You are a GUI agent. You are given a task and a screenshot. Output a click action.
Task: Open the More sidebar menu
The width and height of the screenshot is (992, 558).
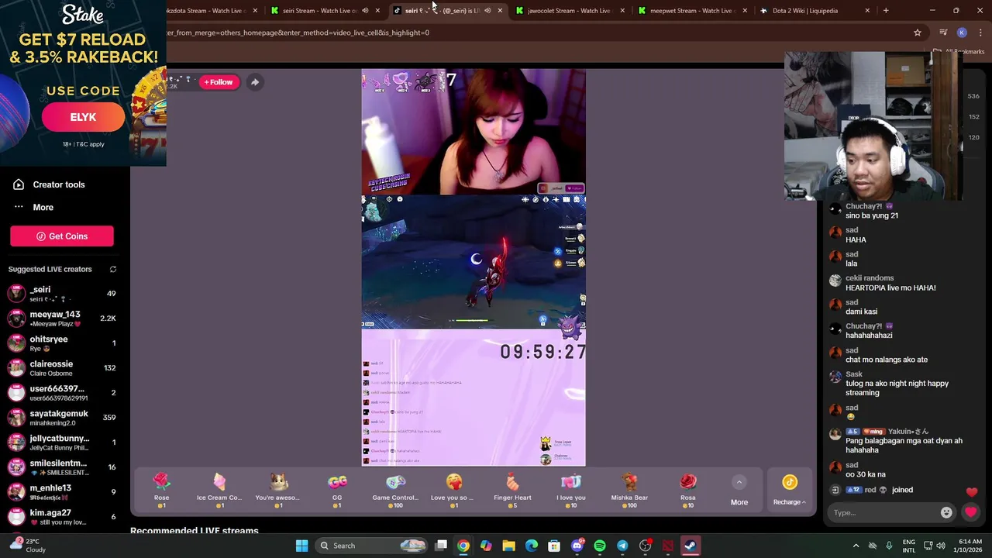coord(34,207)
